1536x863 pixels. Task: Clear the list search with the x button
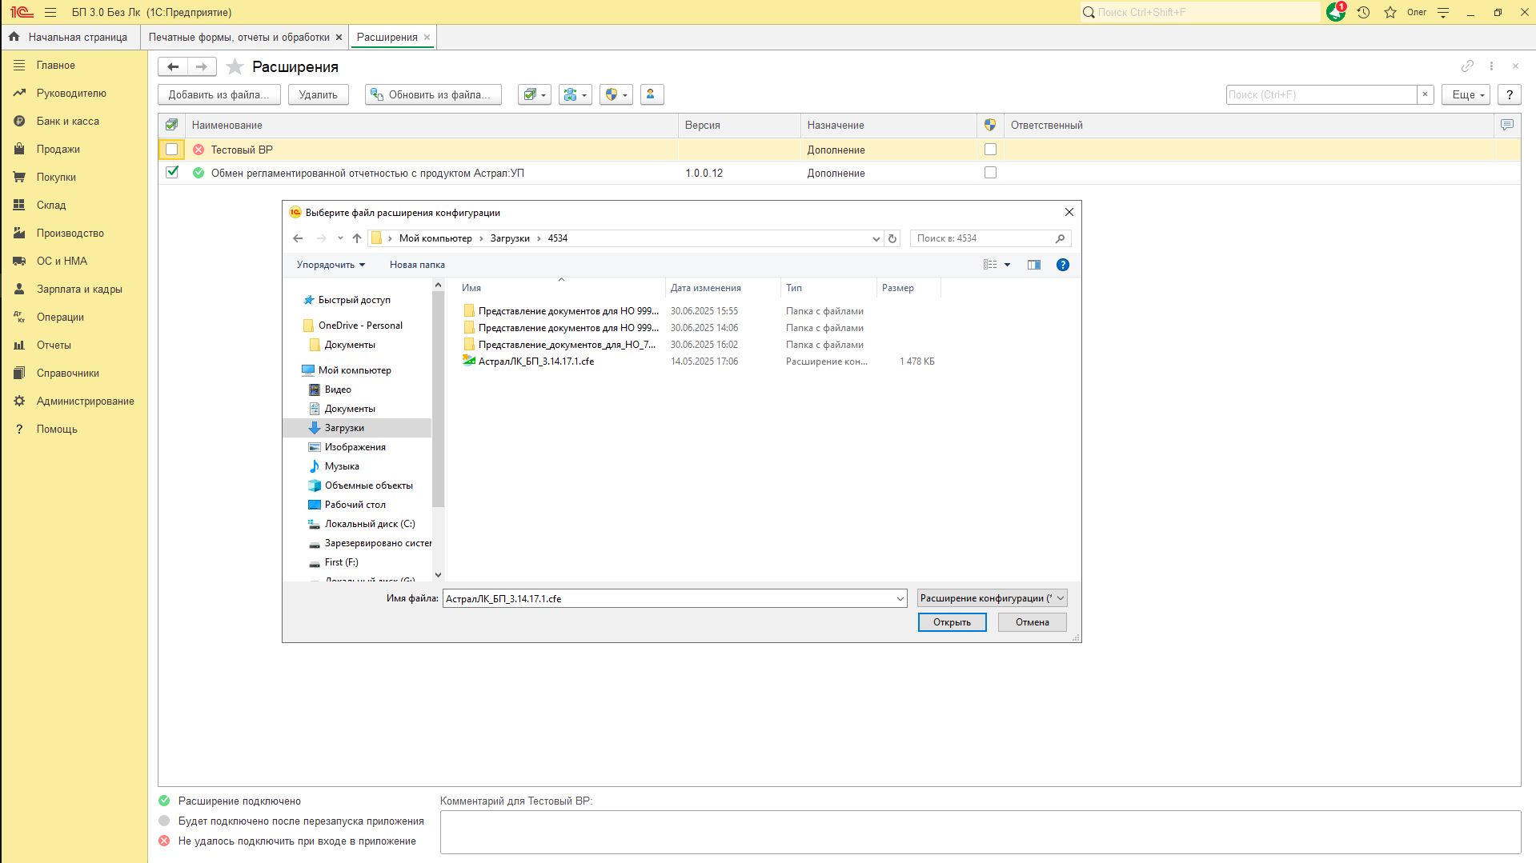(1425, 94)
